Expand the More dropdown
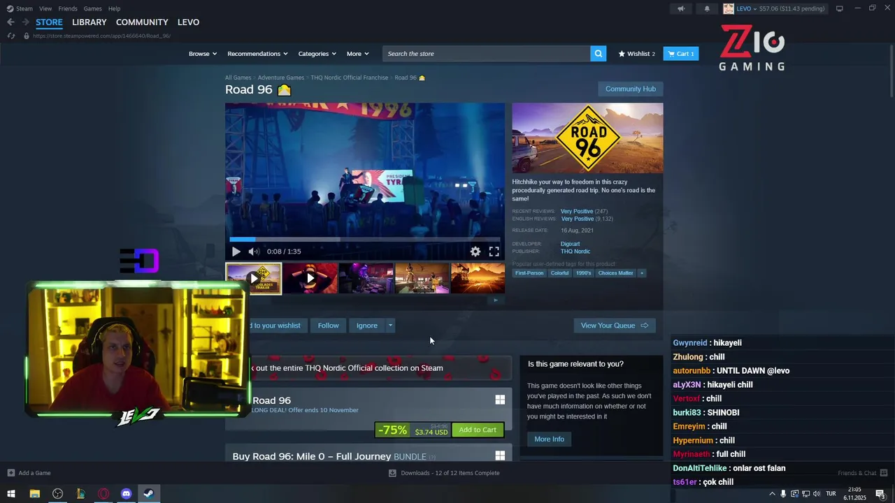Screen dimensions: 895x503 point(358,54)
